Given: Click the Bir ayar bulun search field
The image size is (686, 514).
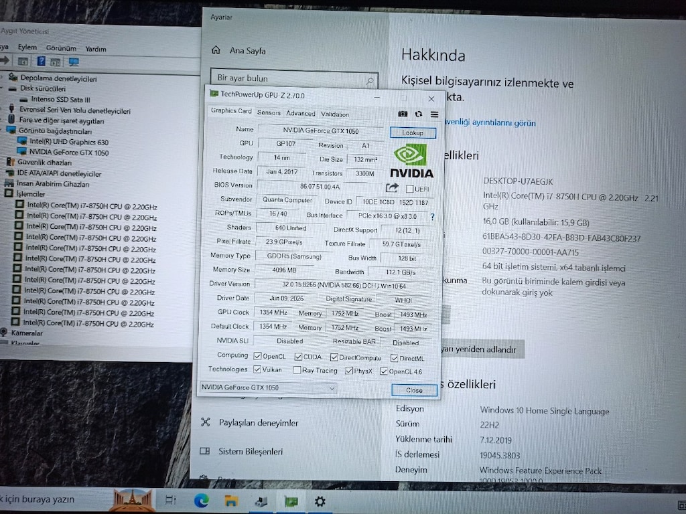Looking at the screenshot, I should [x=294, y=78].
